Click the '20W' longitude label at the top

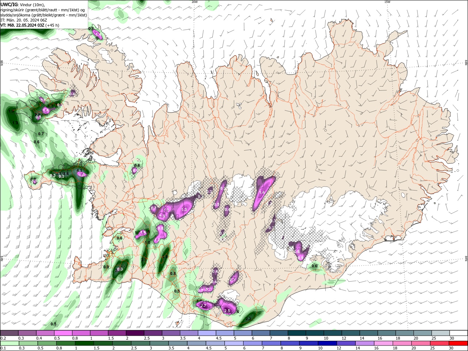pyautogui.click(x=195, y=2)
